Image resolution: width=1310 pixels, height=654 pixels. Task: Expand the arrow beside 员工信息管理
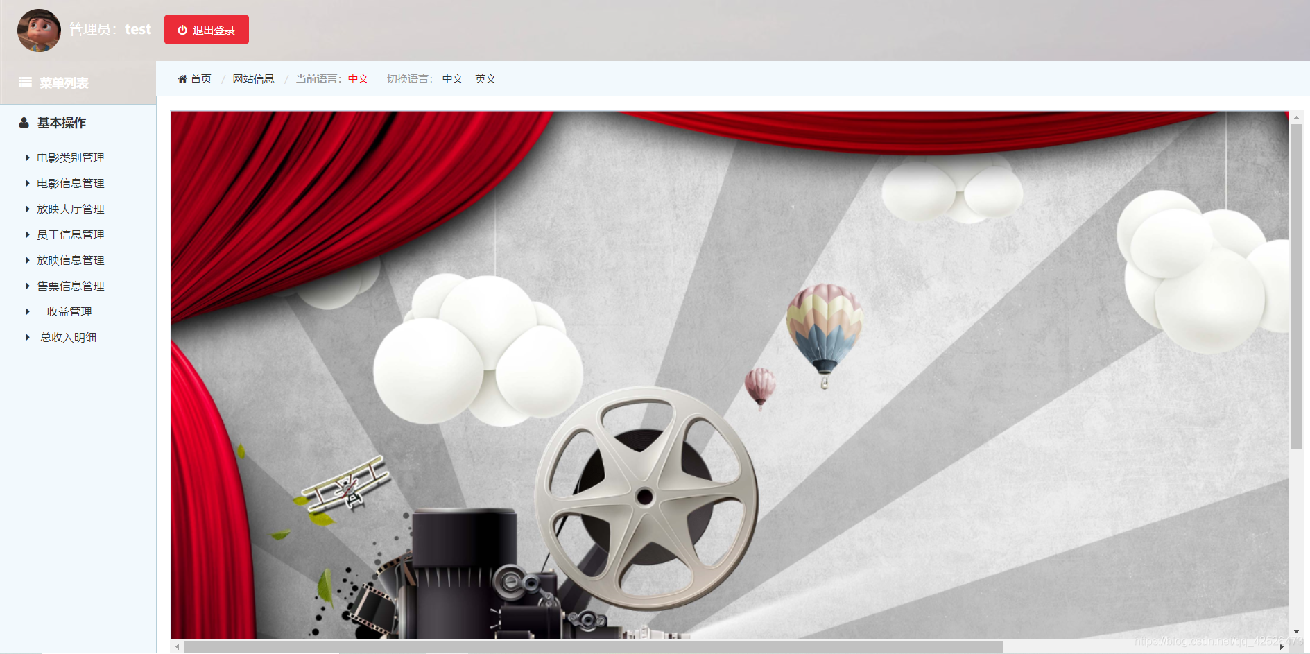[x=28, y=235]
